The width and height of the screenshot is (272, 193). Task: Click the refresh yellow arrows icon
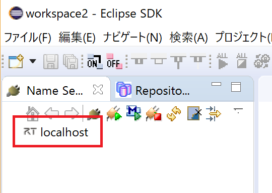click(174, 114)
